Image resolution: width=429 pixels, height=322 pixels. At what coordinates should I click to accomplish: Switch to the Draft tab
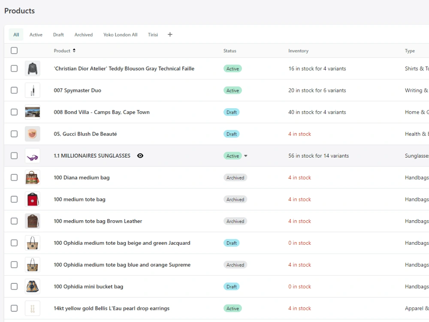pos(58,34)
